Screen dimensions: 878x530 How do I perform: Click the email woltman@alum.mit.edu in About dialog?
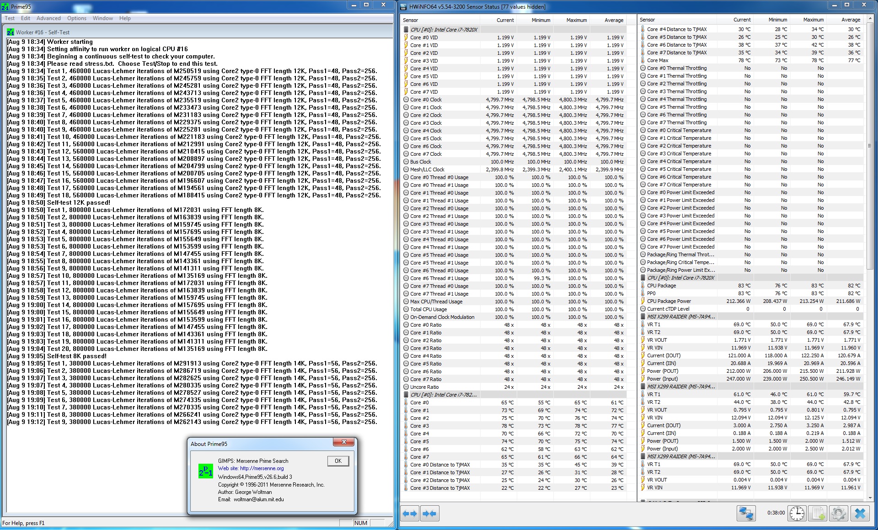[258, 499]
